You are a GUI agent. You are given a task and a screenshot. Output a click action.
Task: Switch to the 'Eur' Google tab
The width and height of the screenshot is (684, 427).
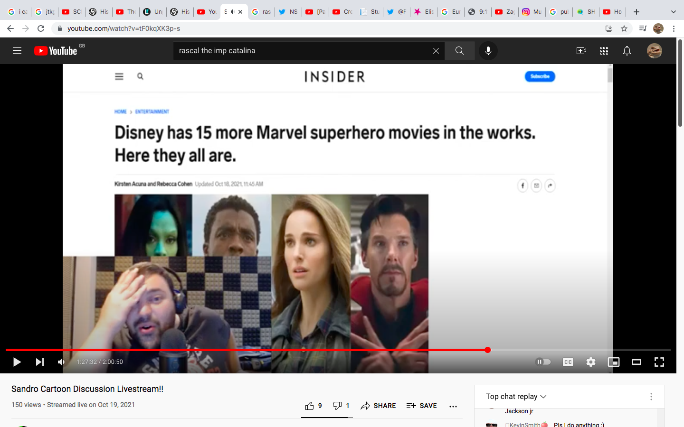451,12
